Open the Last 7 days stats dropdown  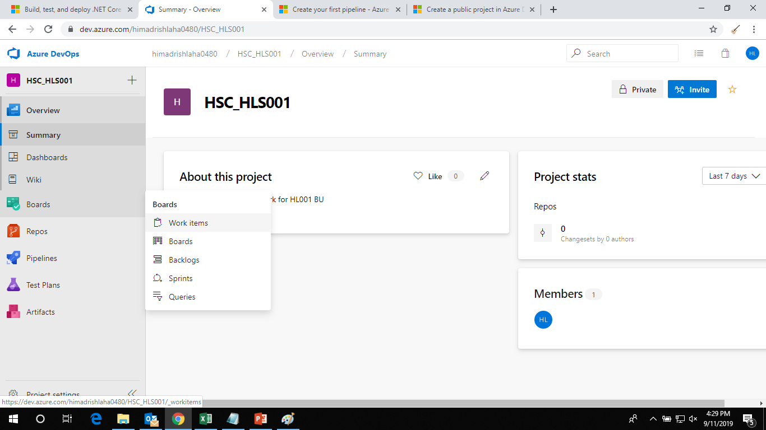tap(733, 176)
